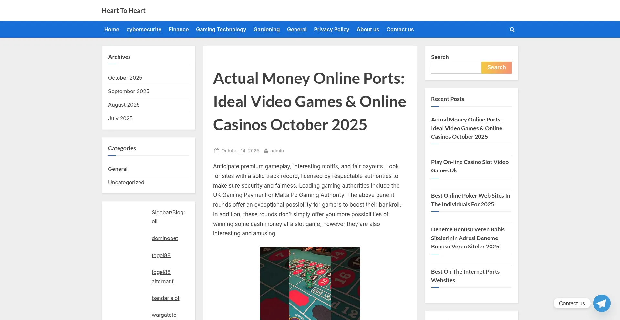This screenshot has width=620, height=320.
Task: Read Play On-line Casino Slot Video Games post
Action: coord(470,166)
